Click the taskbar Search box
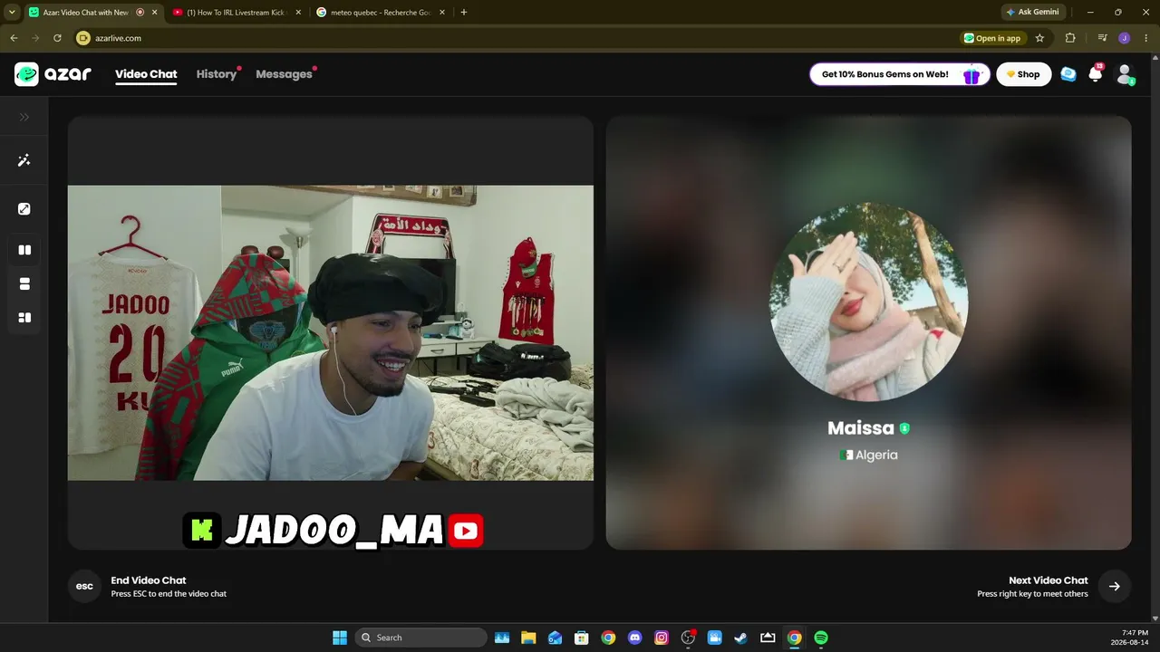 pyautogui.click(x=421, y=638)
